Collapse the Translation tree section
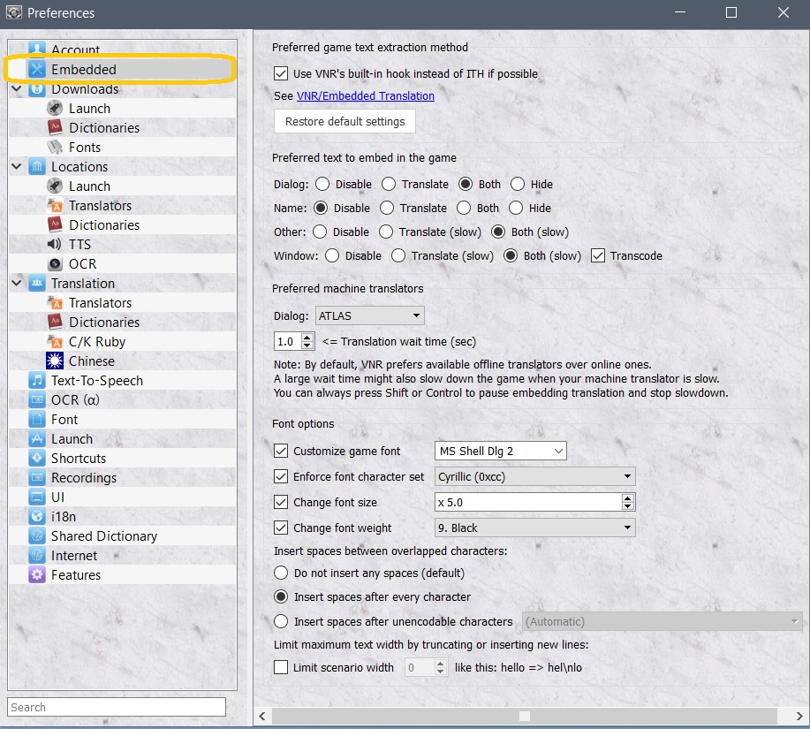The width and height of the screenshot is (810, 729). [x=17, y=283]
